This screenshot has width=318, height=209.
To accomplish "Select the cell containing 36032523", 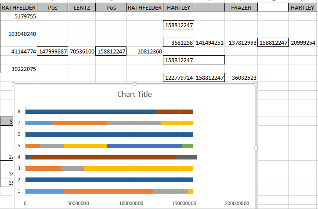I will click(241, 78).
